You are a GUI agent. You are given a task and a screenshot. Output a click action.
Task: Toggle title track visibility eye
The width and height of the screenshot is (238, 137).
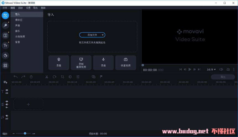(7, 90)
